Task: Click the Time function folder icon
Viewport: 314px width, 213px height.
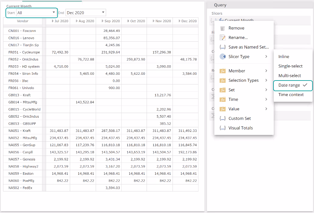Action: pyautogui.click(x=223, y=99)
